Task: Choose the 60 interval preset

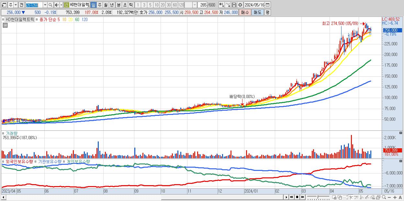Action: [x=175, y=5]
